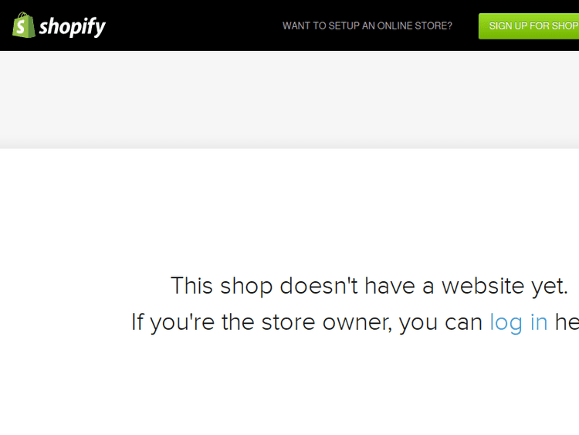579x435 pixels.
Task: Select the word "doesn't" in the heading
Action: point(319,286)
